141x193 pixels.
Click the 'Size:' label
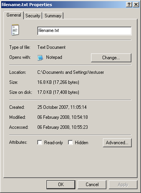tap(14, 82)
